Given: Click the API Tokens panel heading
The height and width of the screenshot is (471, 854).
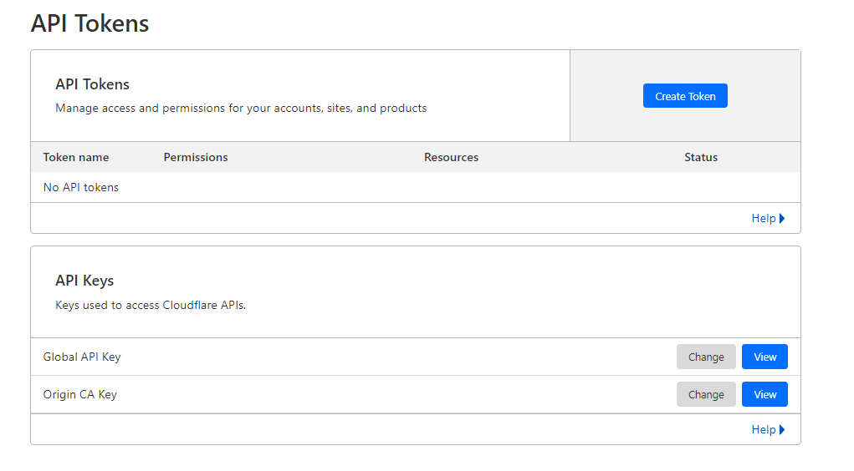Looking at the screenshot, I should 92,84.
